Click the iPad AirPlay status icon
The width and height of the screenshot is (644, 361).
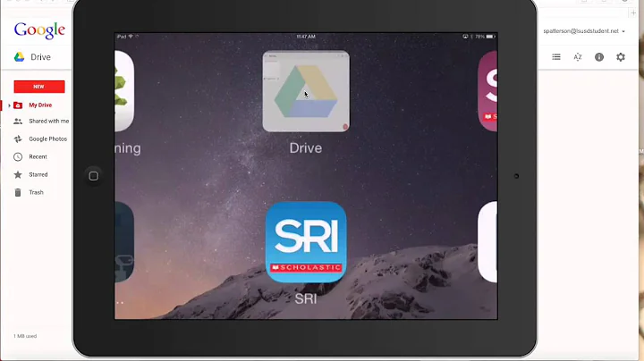click(x=465, y=37)
